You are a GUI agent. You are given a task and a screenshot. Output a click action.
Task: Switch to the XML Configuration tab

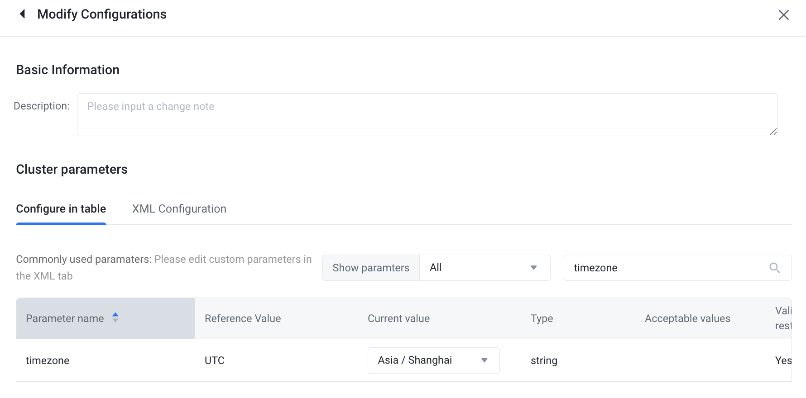(179, 209)
